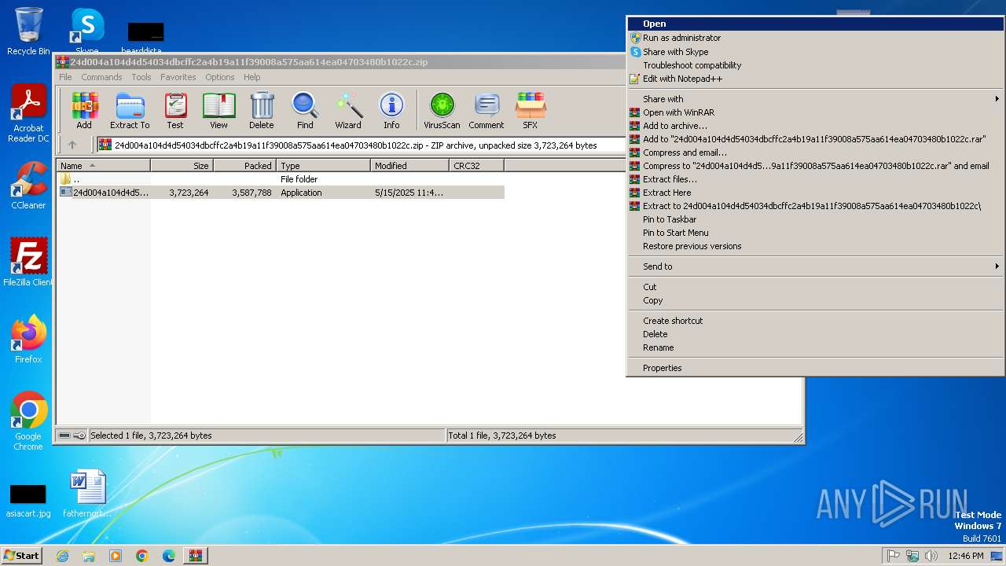Choose Add to archive...

tap(816, 126)
